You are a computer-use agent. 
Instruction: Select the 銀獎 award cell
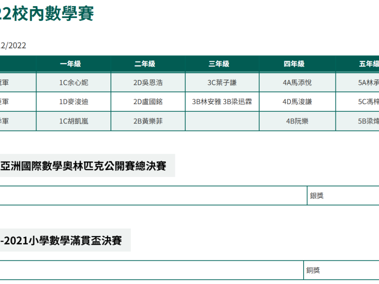317,195
